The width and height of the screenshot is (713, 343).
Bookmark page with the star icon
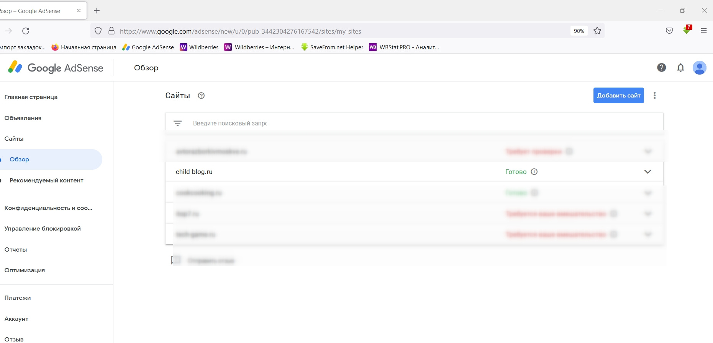coord(597,31)
